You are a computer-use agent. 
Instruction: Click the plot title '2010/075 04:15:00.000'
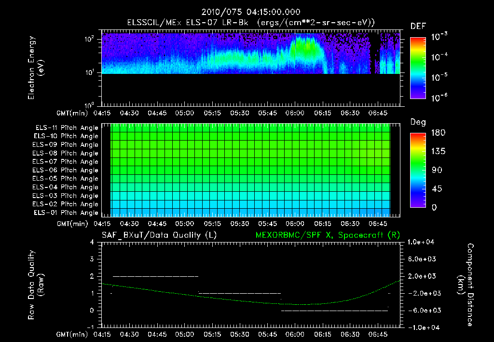[x=251, y=12]
